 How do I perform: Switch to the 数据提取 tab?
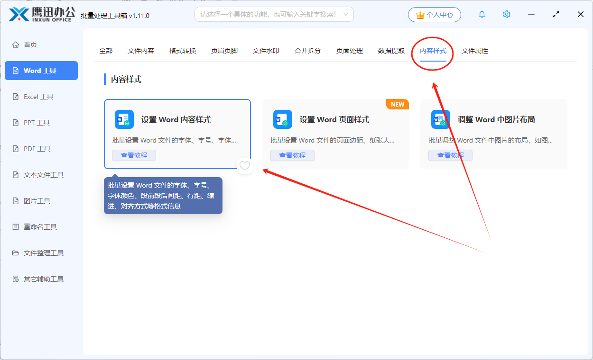click(x=391, y=51)
